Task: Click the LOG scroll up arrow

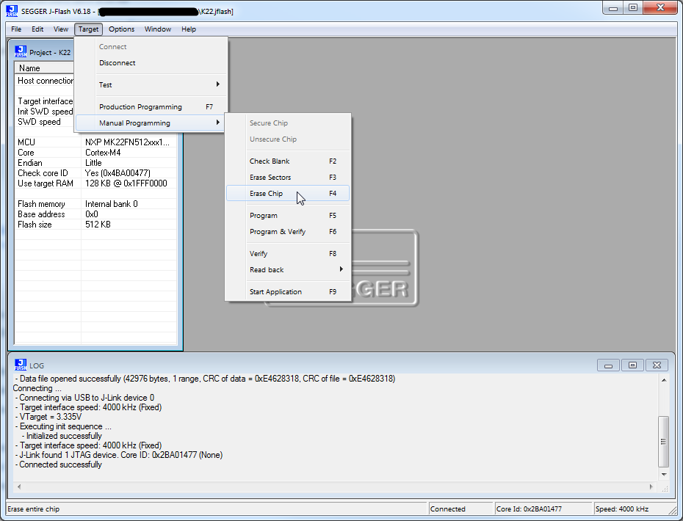Action: 664,380
